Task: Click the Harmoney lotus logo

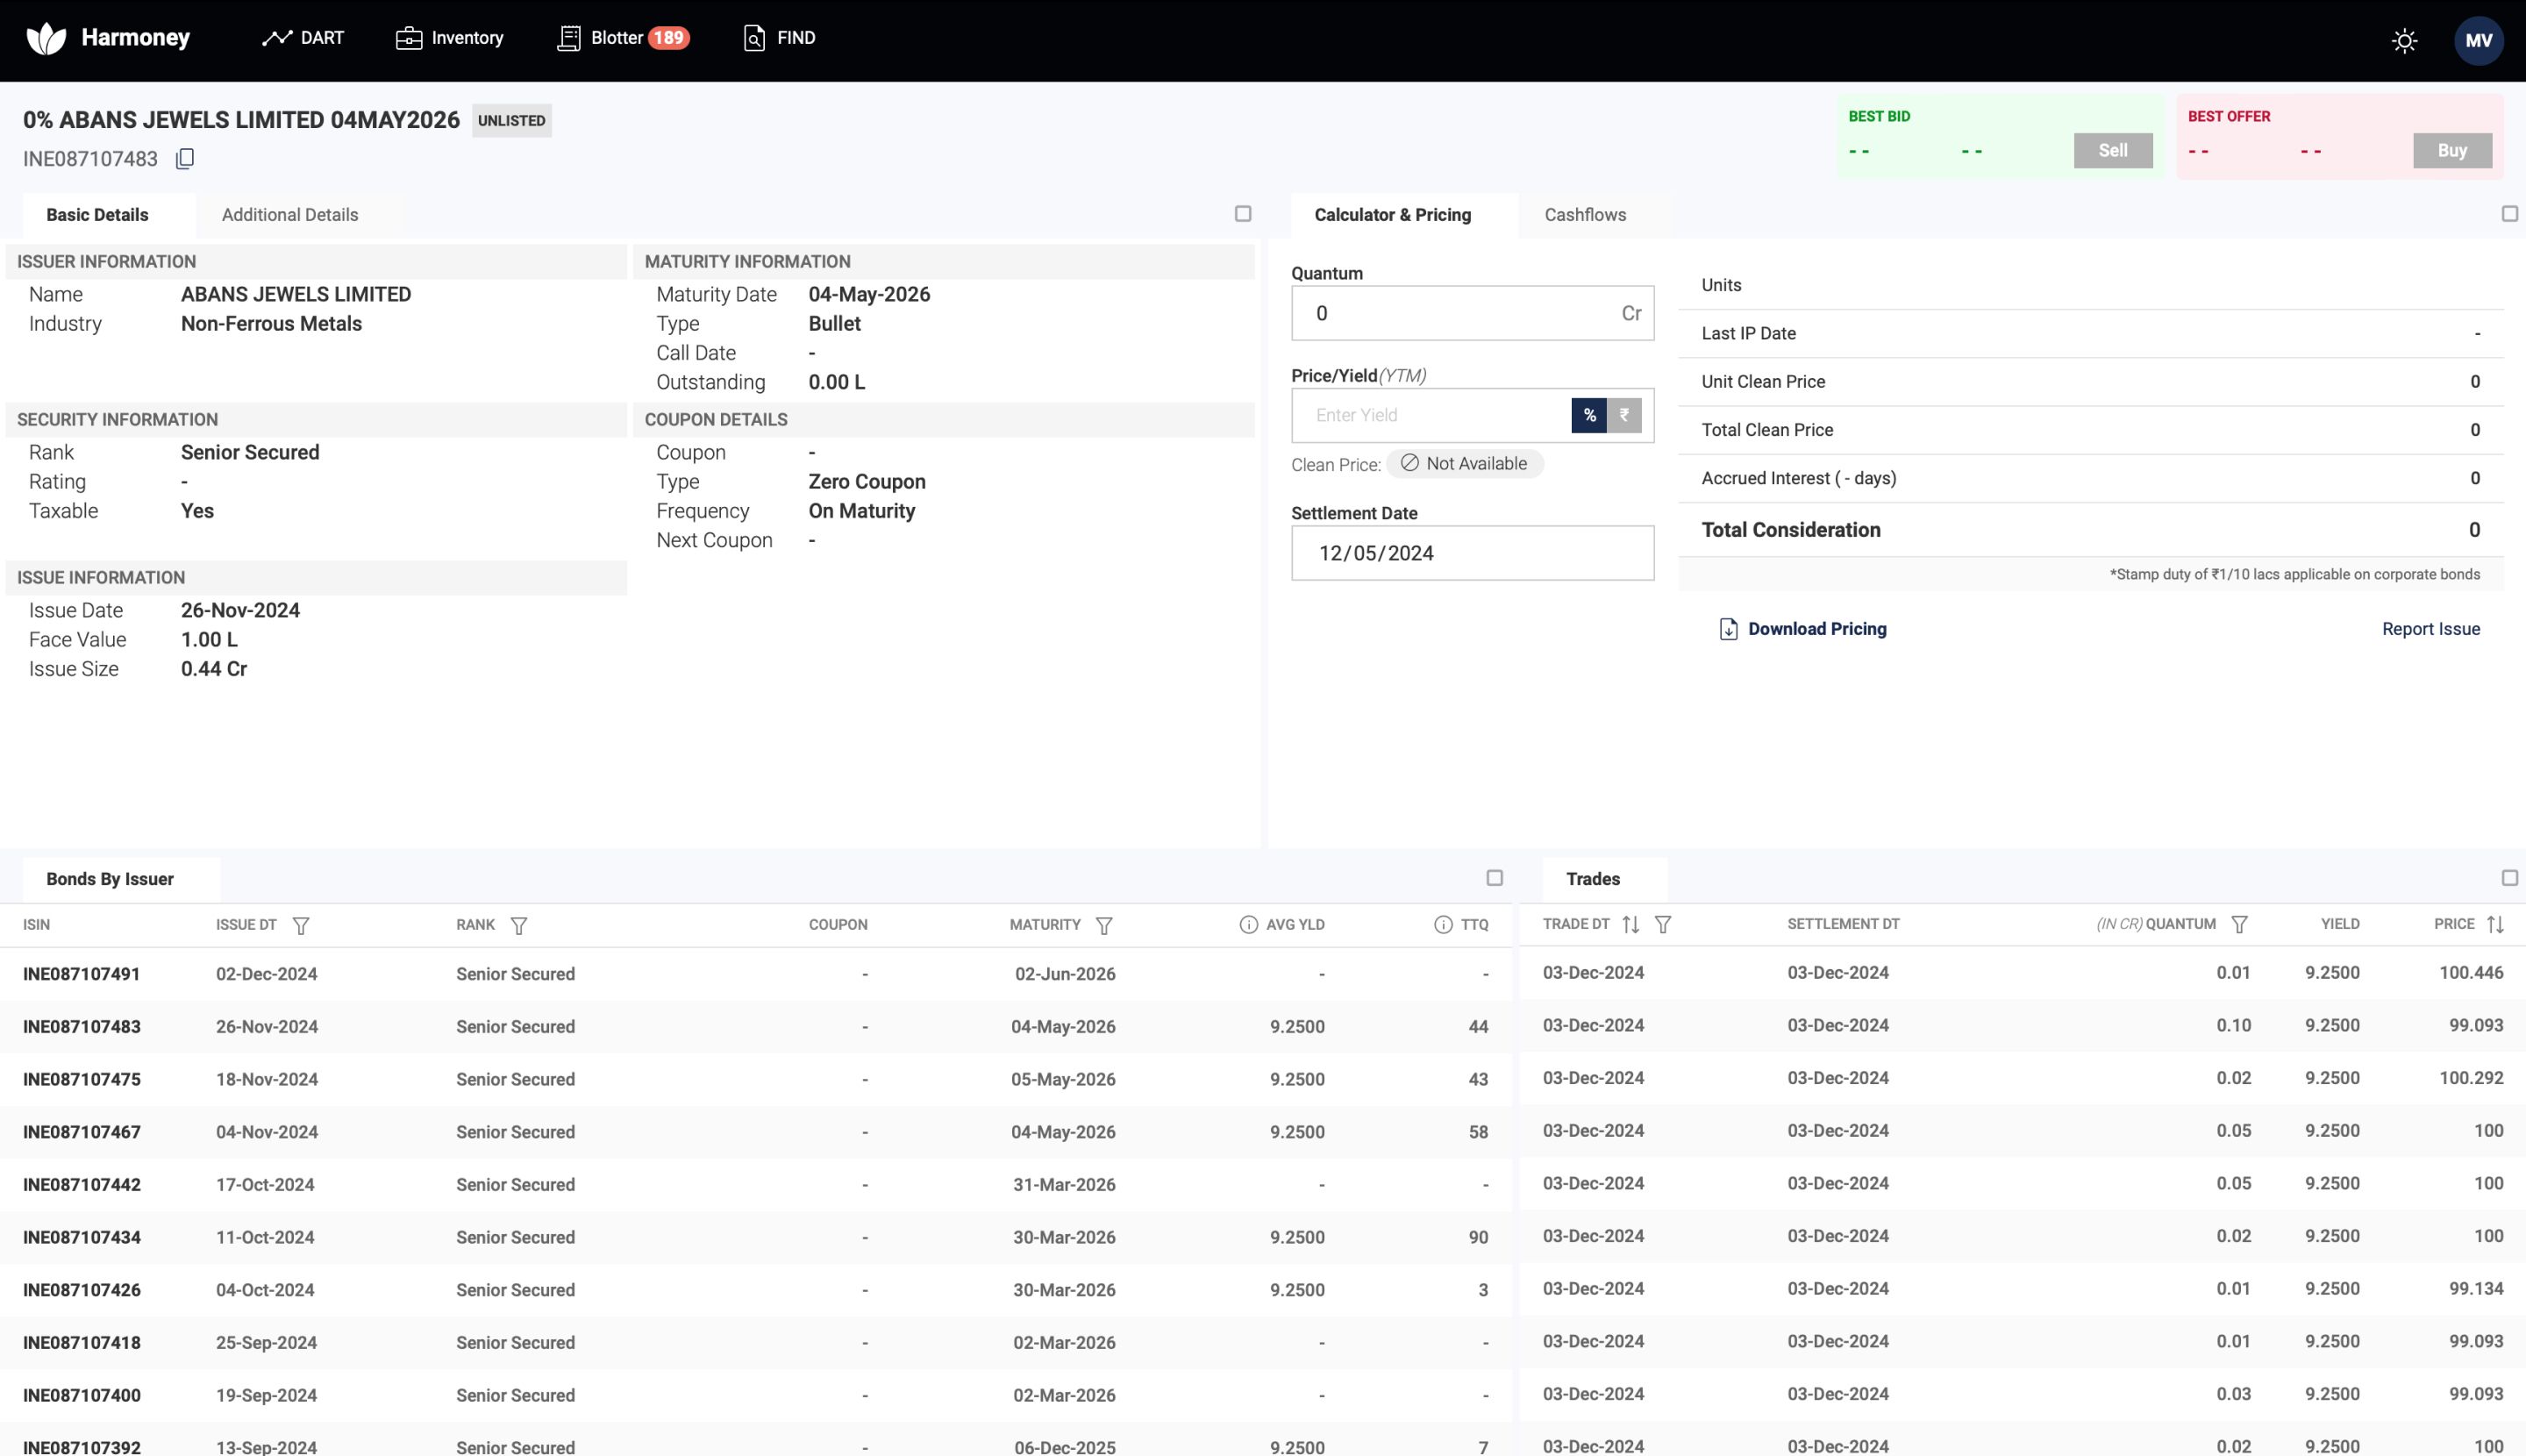Action: [x=46, y=38]
